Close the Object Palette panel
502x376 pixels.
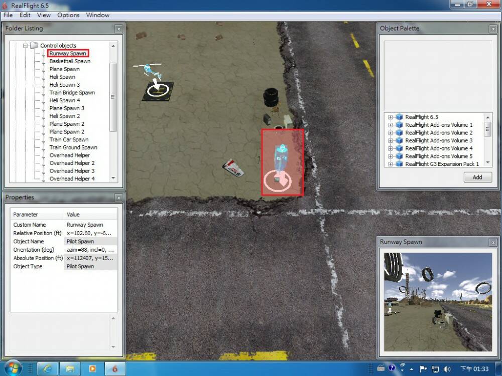click(x=493, y=29)
